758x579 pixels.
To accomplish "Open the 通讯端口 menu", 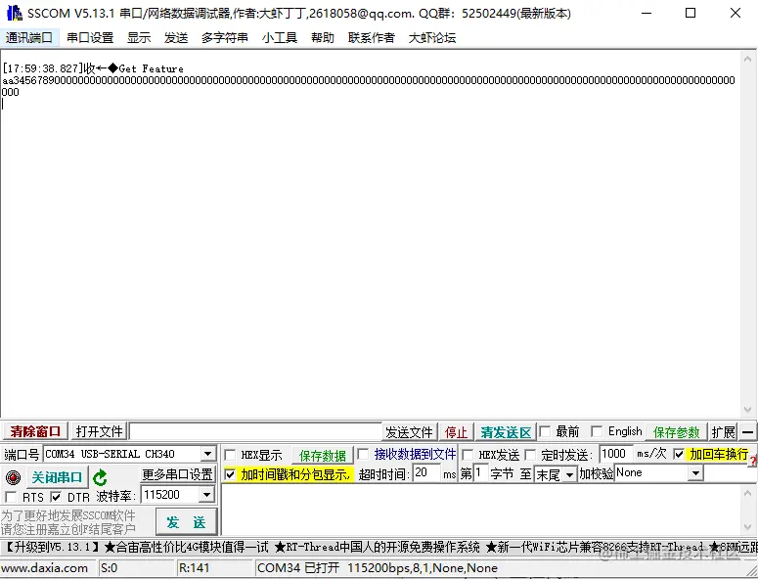I will point(29,37).
